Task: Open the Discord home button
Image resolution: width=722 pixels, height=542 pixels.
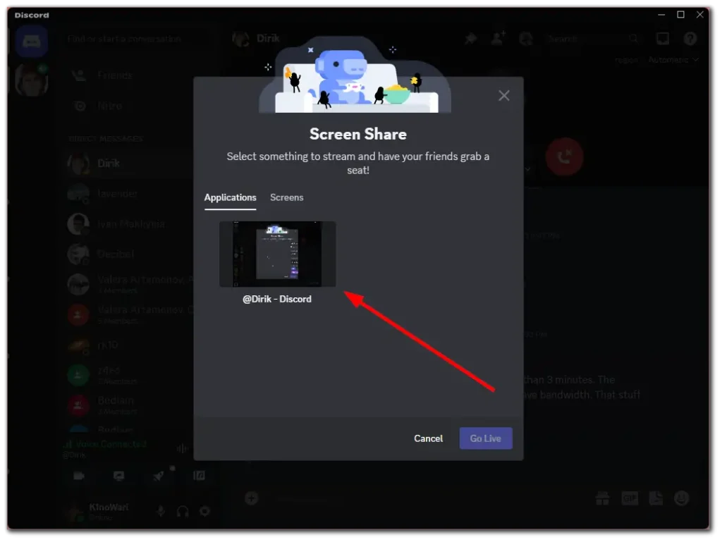Action: 31,42
